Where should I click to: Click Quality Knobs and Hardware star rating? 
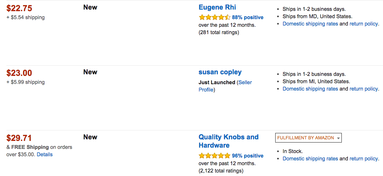214,156
